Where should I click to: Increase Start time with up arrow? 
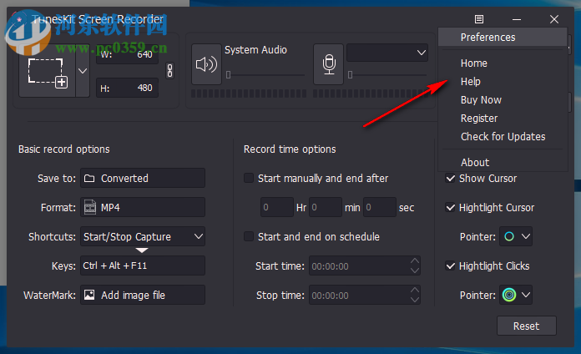pos(415,261)
